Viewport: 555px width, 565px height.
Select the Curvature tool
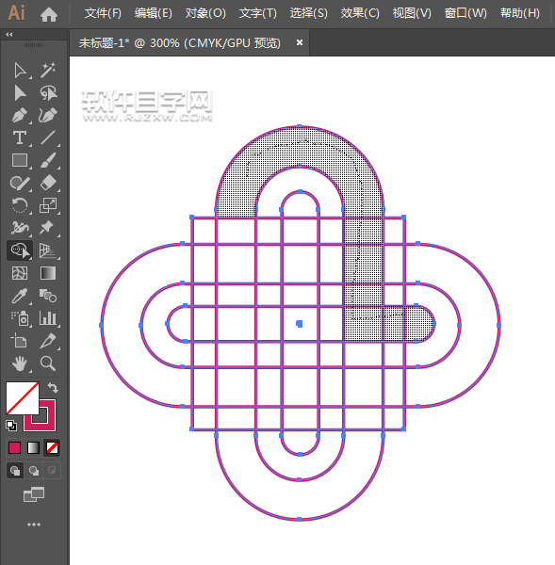point(48,116)
